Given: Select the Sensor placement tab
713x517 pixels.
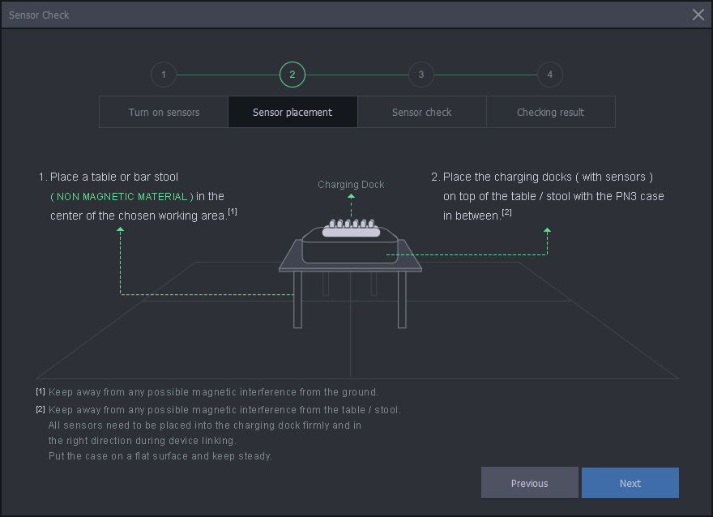Looking at the screenshot, I should [x=292, y=112].
